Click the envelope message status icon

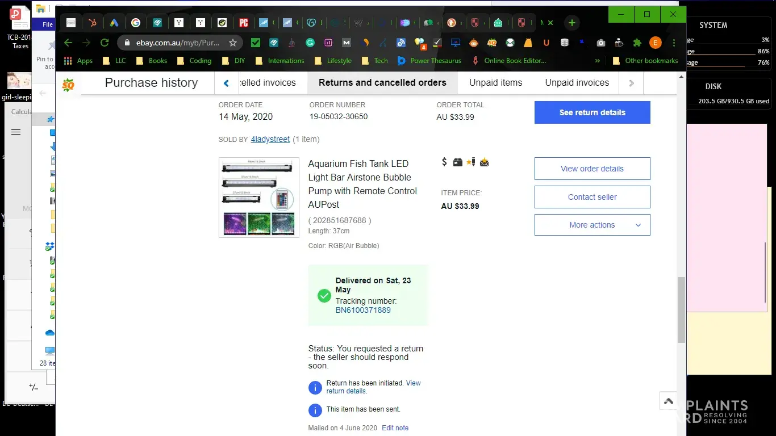(x=484, y=162)
